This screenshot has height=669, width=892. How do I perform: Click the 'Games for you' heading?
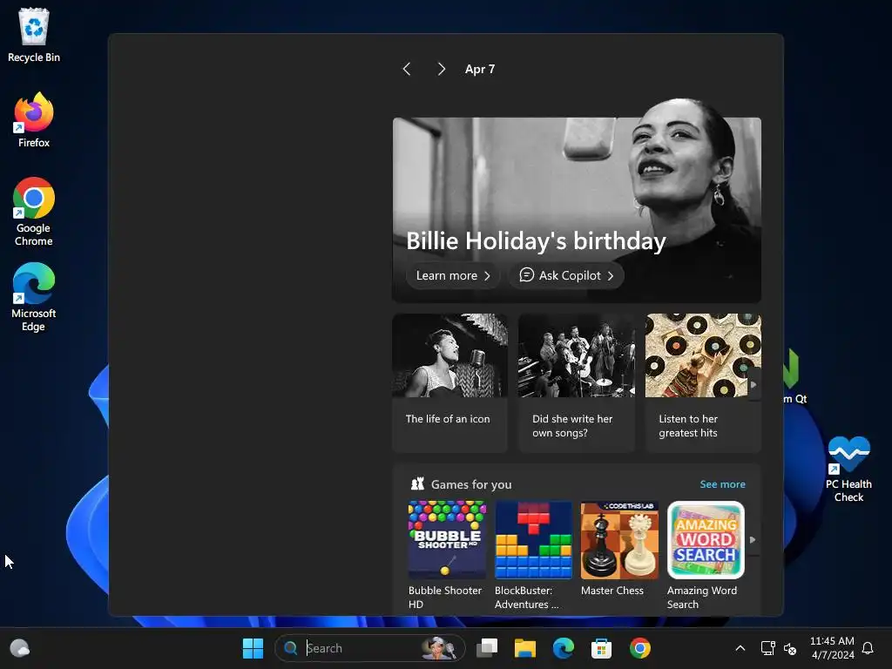tap(471, 484)
